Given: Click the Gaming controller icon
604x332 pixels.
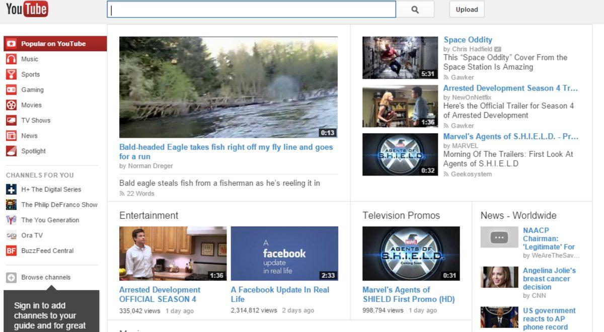Looking at the screenshot, I should tap(11, 90).
